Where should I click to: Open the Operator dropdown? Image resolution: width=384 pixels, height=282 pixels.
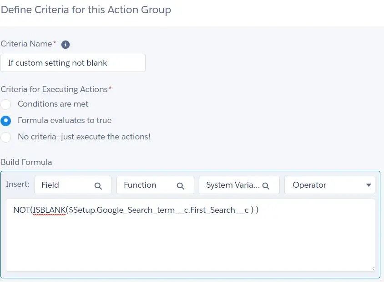pos(329,185)
